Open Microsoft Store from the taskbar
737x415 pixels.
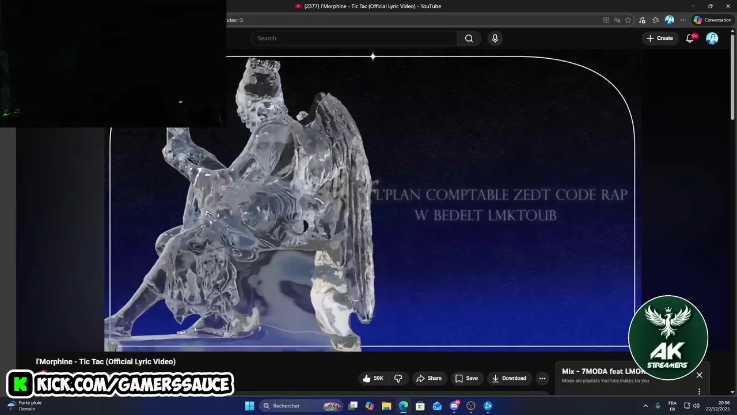[420, 406]
